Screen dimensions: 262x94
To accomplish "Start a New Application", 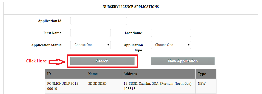I will [x=183, y=61].
